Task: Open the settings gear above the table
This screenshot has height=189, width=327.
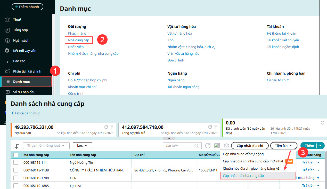Action: [x=226, y=146]
